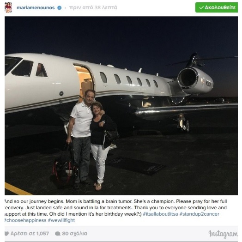Open the #choosehappiness hashtag
The height and width of the screenshot is (242, 242).
(x=25, y=220)
